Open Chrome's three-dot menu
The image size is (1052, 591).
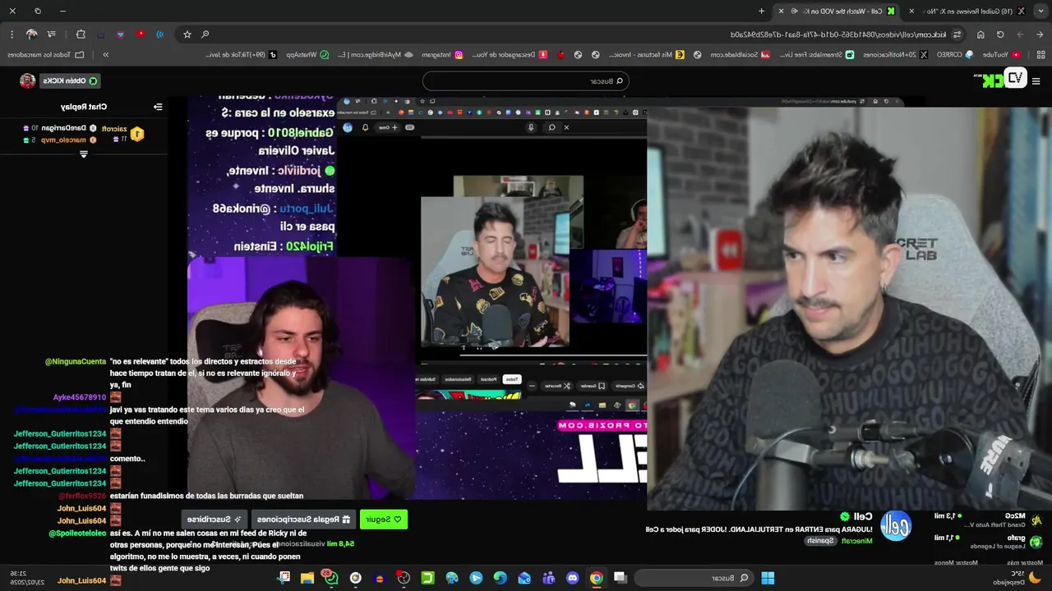click(12, 34)
